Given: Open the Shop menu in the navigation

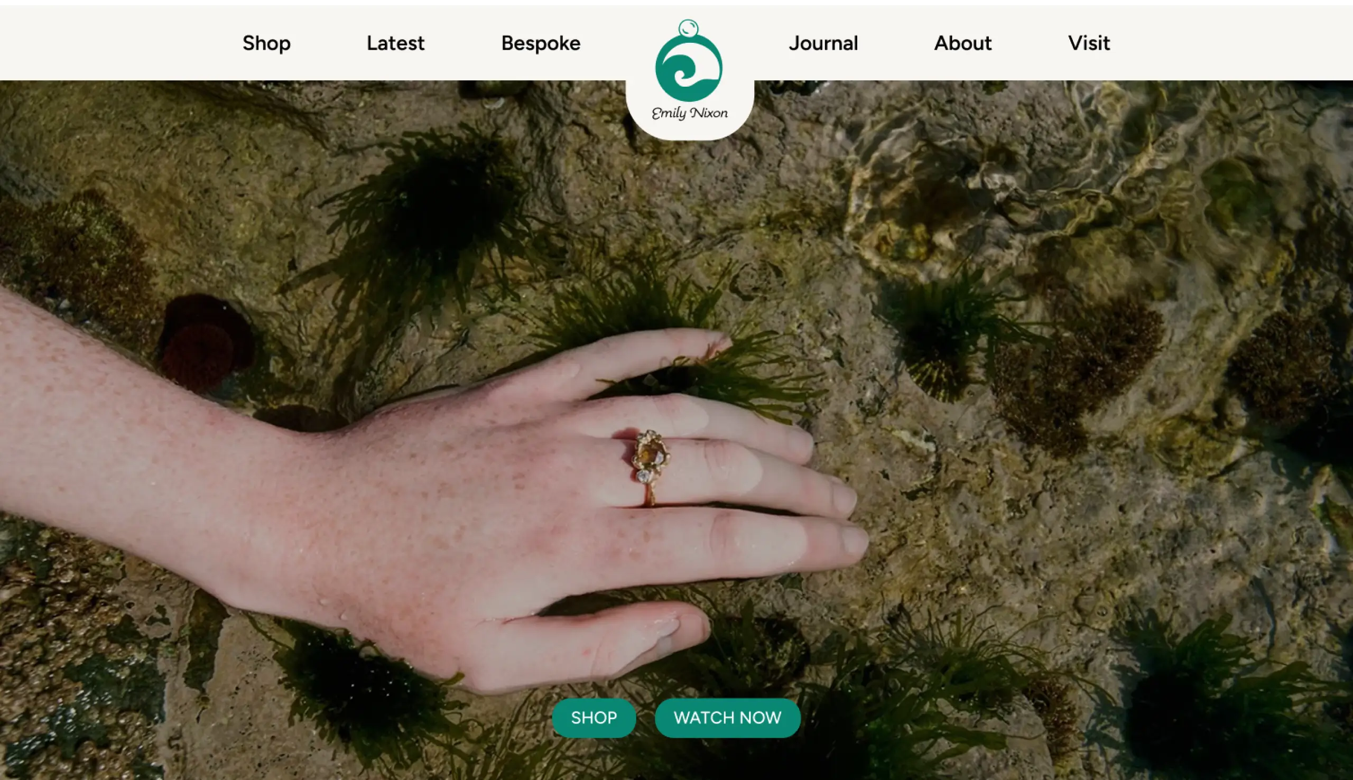Looking at the screenshot, I should tap(266, 43).
